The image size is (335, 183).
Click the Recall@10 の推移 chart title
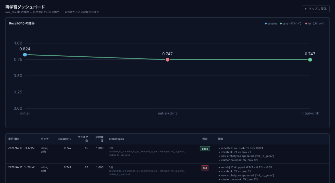tap(22, 23)
